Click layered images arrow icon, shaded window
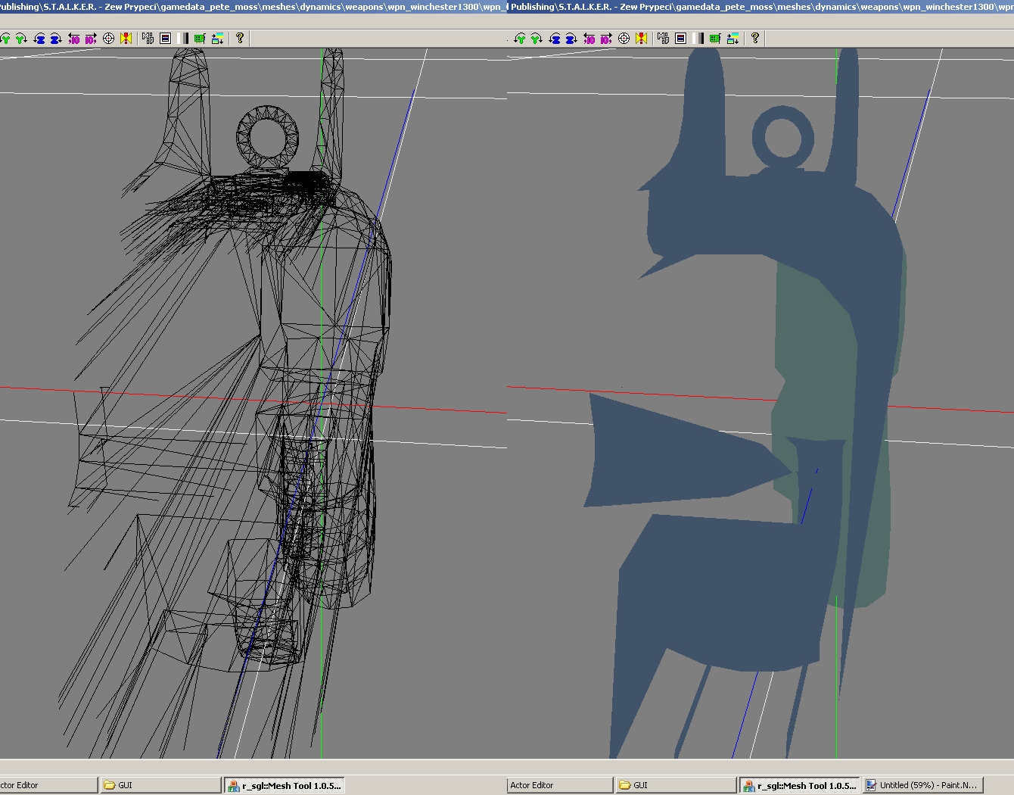Viewport: 1014px width, 795px height. pyautogui.click(x=733, y=39)
